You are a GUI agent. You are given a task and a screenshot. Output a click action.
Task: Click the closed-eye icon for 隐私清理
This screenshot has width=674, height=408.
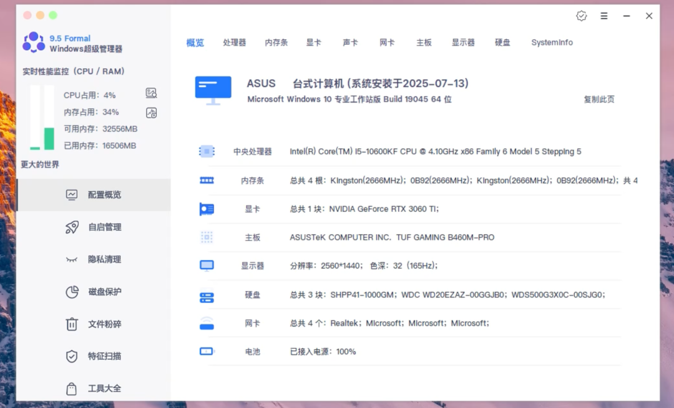point(71,259)
